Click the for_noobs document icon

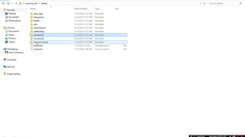[x=31, y=46]
